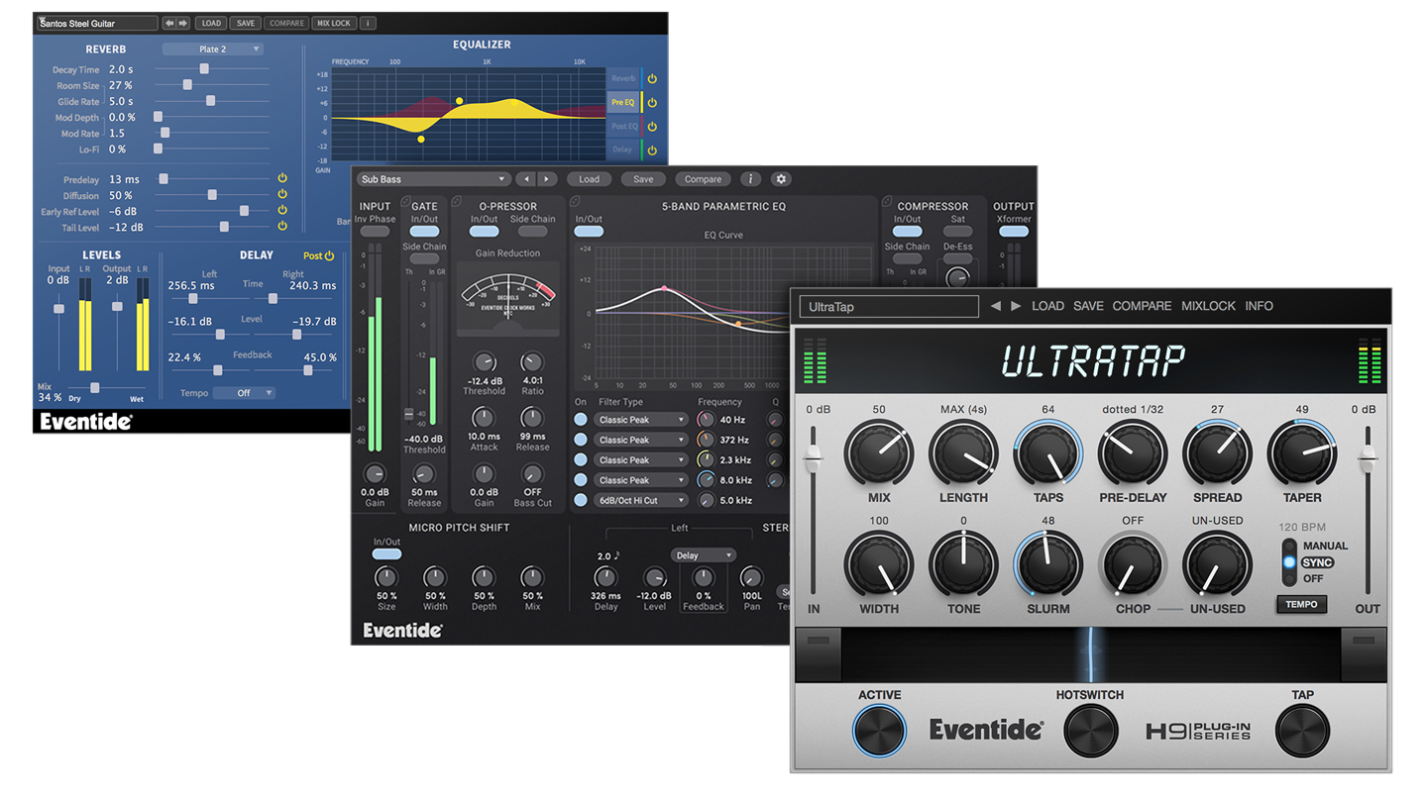Click the MIX knob on UltraTap
This screenshot has height=802, width=1427.
(x=878, y=454)
